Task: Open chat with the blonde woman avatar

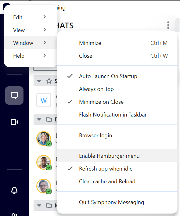Action: pos(44,139)
